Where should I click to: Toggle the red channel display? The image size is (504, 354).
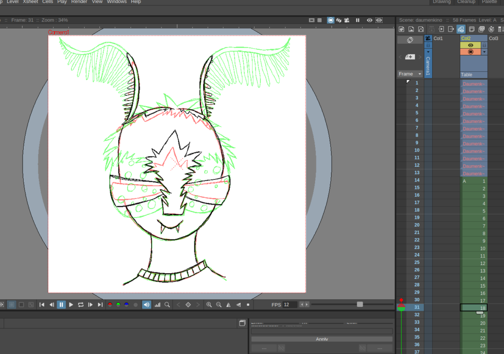click(109, 305)
